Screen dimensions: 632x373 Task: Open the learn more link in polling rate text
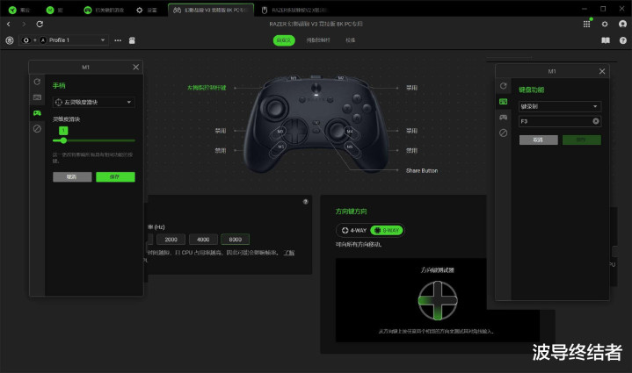(x=289, y=253)
